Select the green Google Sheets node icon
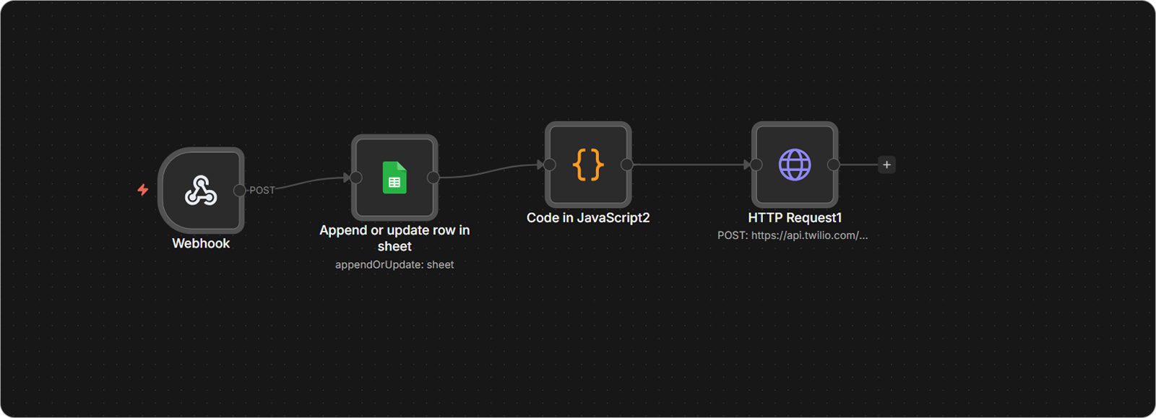The width and height of the screenshot is (1156, 418). pyautogui.click(x=394, y=178)
